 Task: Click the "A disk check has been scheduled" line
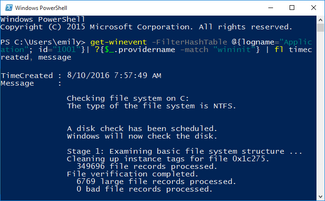coord(142,129)
